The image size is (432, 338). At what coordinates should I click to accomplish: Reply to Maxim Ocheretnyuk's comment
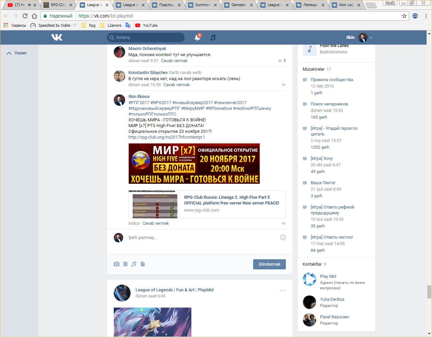[x=174, y=61]
